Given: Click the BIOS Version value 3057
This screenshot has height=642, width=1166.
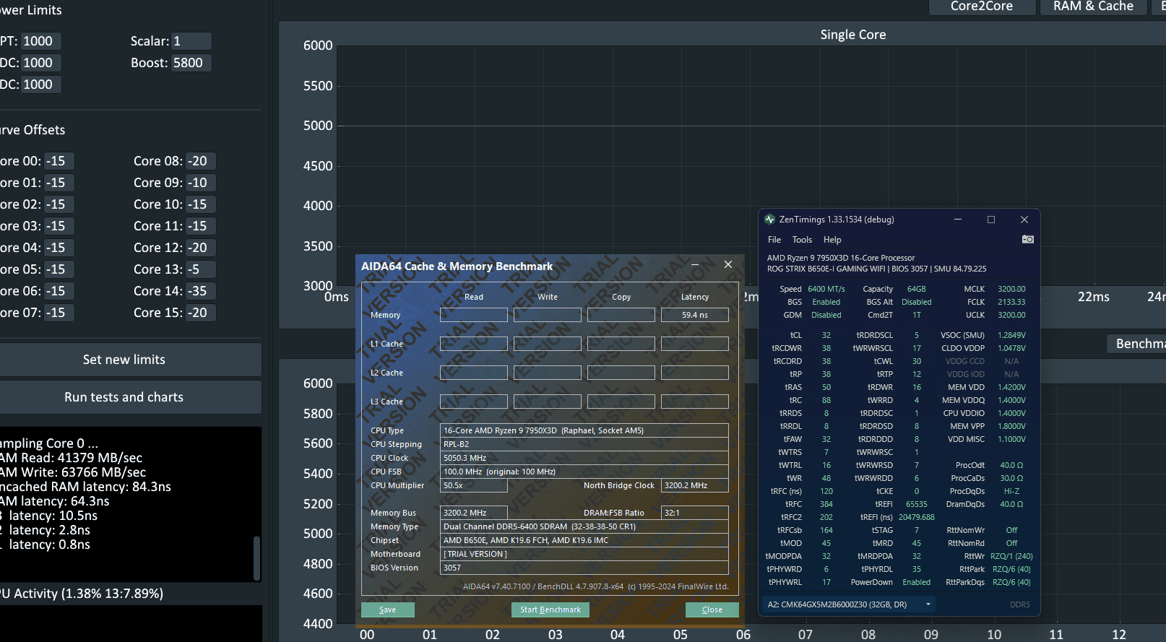Looking at the screenshot, I should click(584, 568).
